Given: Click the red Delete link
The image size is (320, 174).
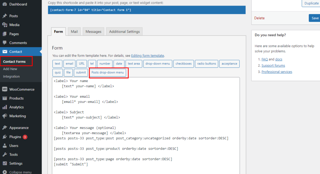Looking at the screenshot, I should [259, 18].
